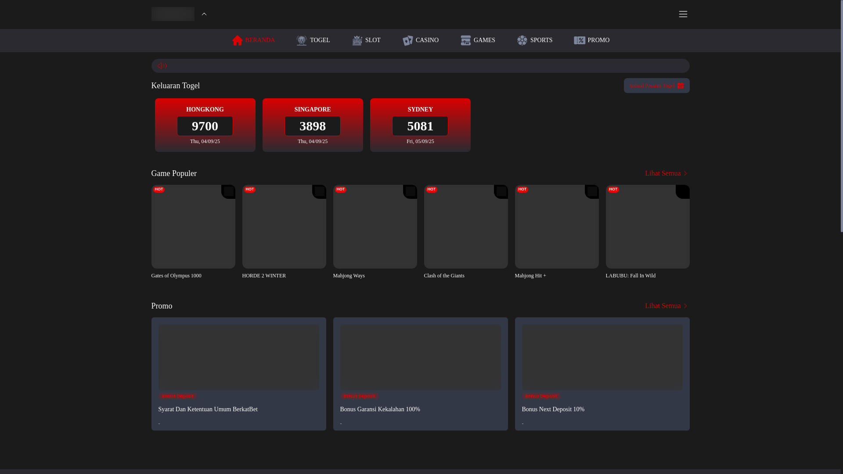Click the calendar icon on Jadwal Pasaran Togel
This screenshot has height=474, width=843.
[681, 86]
